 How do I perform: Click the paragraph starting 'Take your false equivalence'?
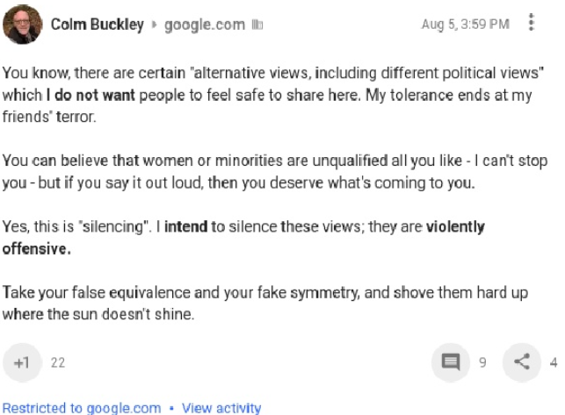coord(265,303)
